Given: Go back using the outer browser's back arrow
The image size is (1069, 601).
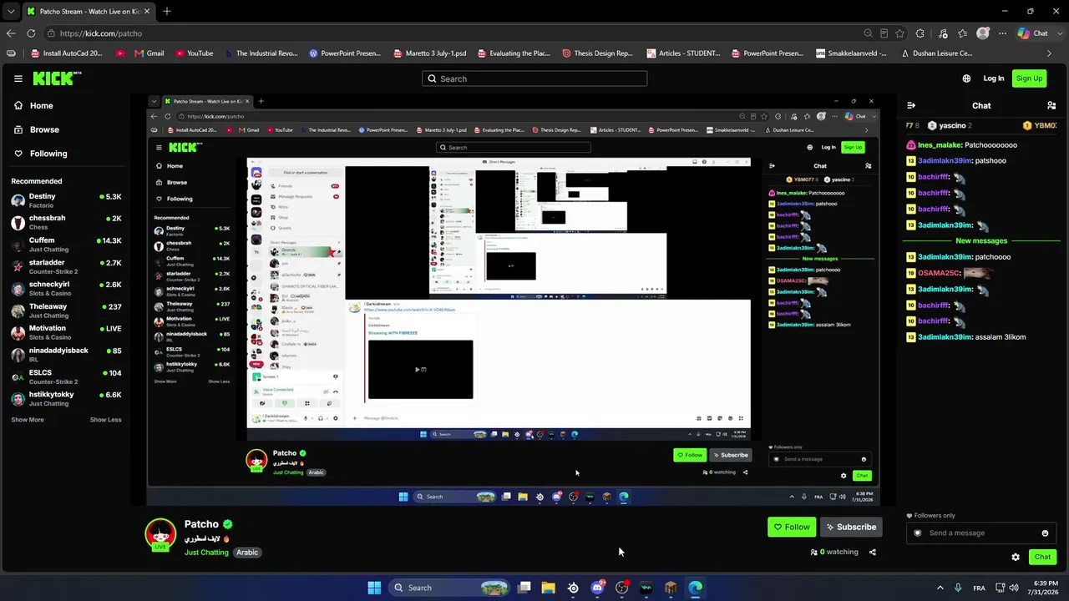Looking at the screenshot, I should click(x=11, y=33).
